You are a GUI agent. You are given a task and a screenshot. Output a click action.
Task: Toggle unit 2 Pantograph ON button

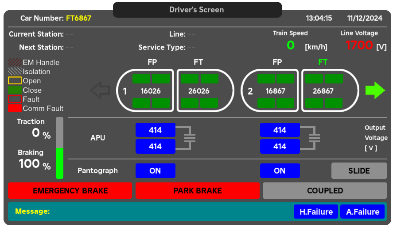click(280, 170)
